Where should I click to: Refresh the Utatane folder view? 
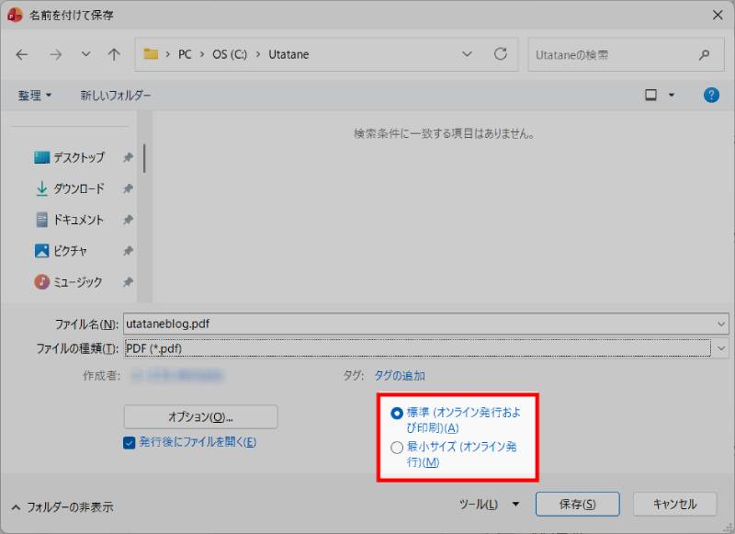coord(501,54)
